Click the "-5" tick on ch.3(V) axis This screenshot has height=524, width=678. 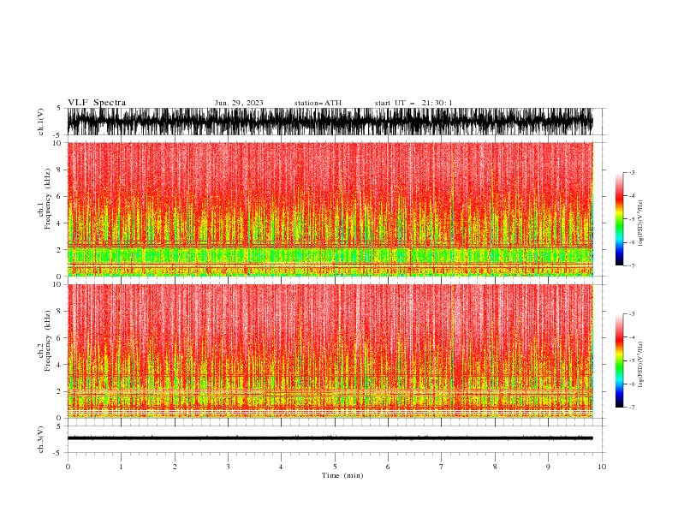tap(57, 453)
